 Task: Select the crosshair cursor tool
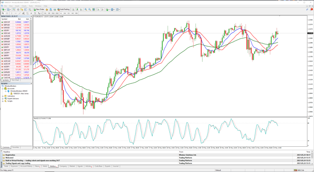click(x=7, y=13)
